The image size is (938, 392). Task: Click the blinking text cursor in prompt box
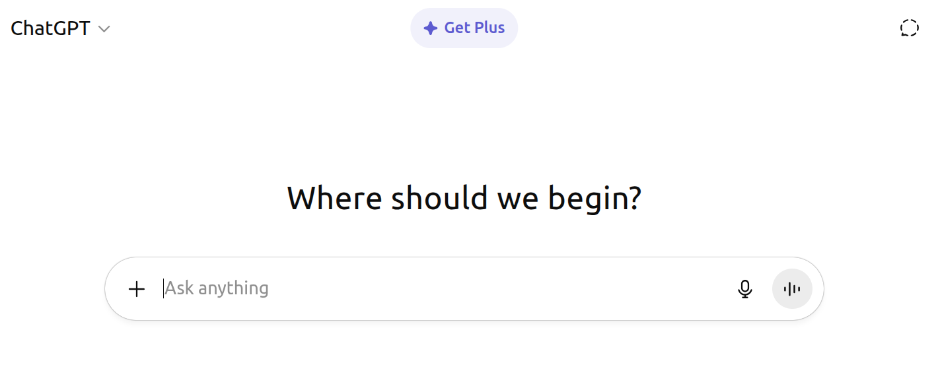pyautogui.click(x=163, y=288)
